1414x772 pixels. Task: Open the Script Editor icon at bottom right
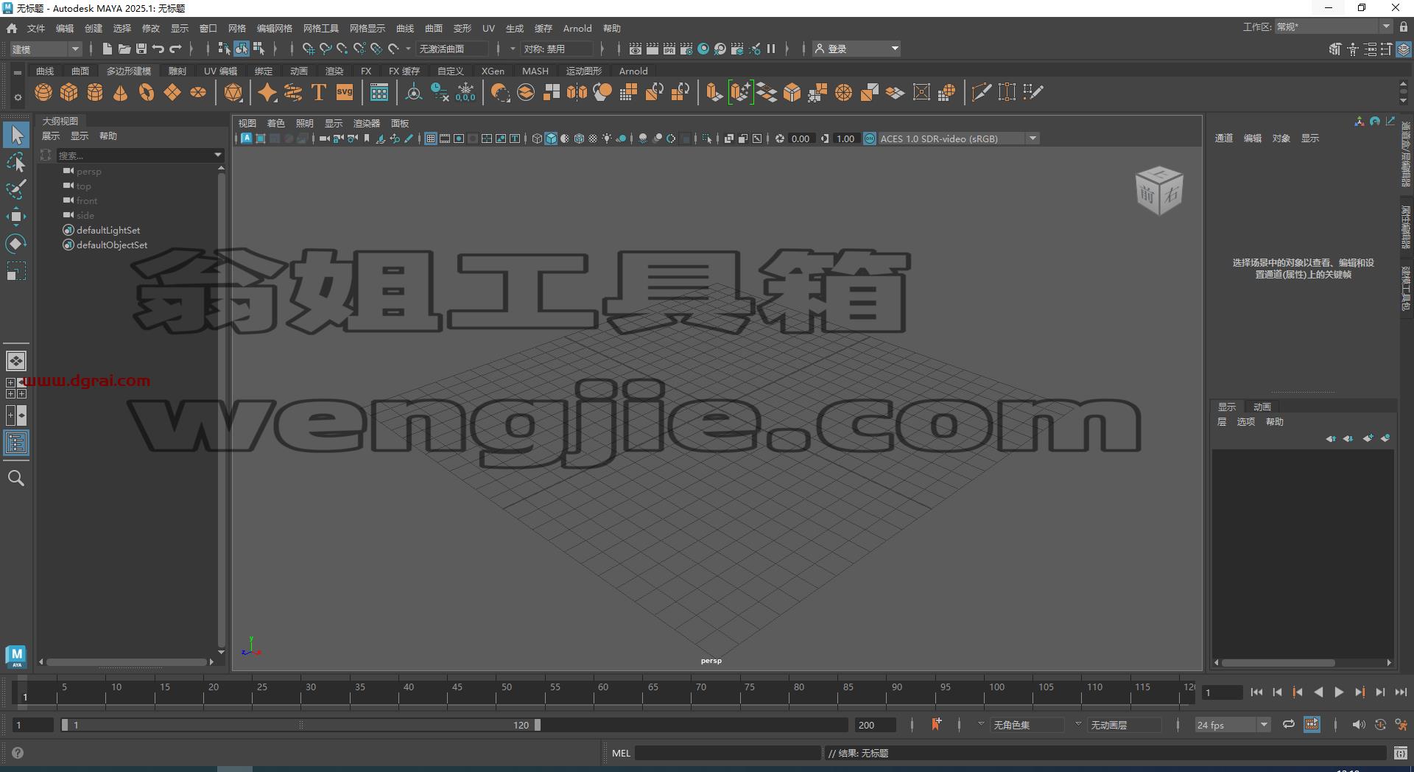(1401, 753)
